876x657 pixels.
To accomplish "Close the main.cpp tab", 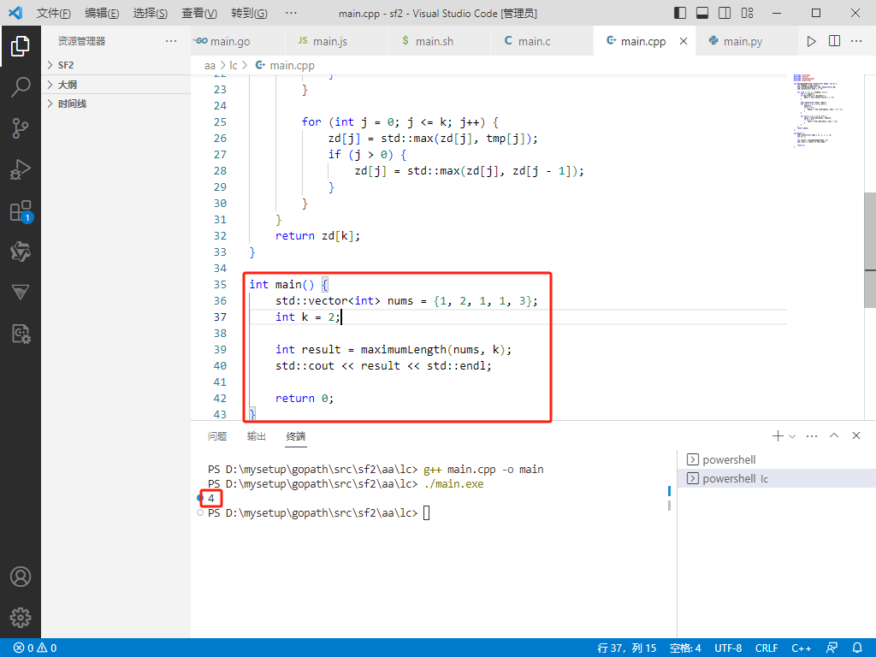I will coord(684,41).
